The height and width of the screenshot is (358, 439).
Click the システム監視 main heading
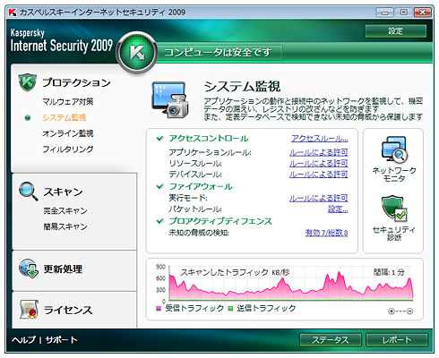(x=242, y=87)
